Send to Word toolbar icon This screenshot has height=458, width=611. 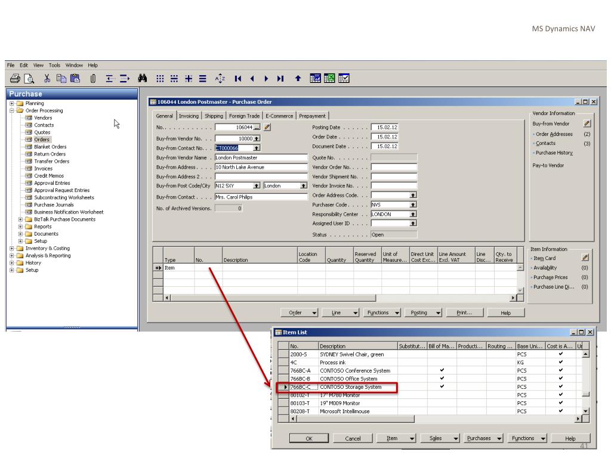315,78
